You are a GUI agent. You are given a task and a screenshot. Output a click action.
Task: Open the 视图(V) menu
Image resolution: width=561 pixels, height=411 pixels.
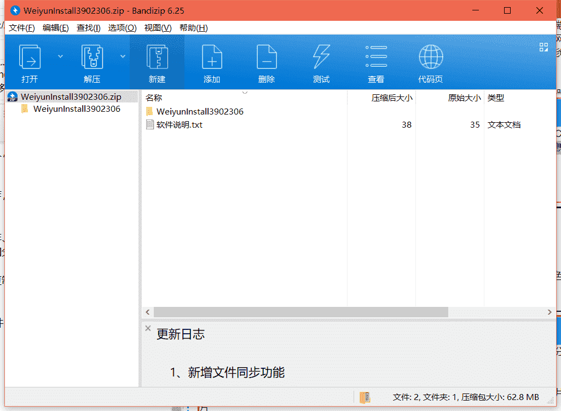(x=158, y=27)
